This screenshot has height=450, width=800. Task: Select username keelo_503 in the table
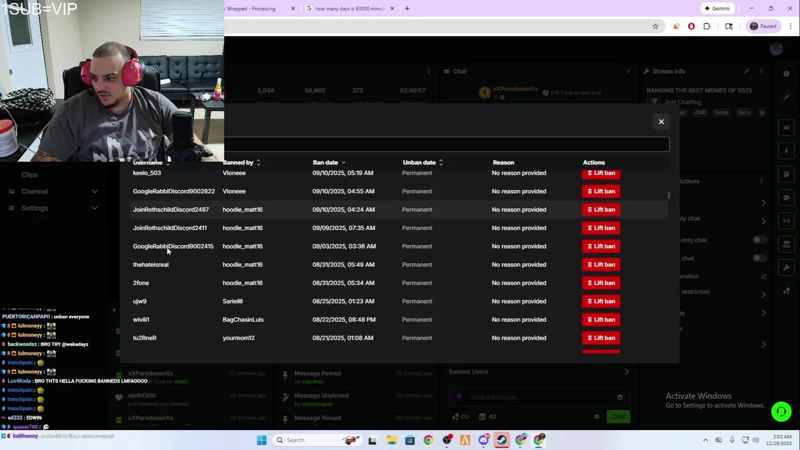[x=147, y=173]
